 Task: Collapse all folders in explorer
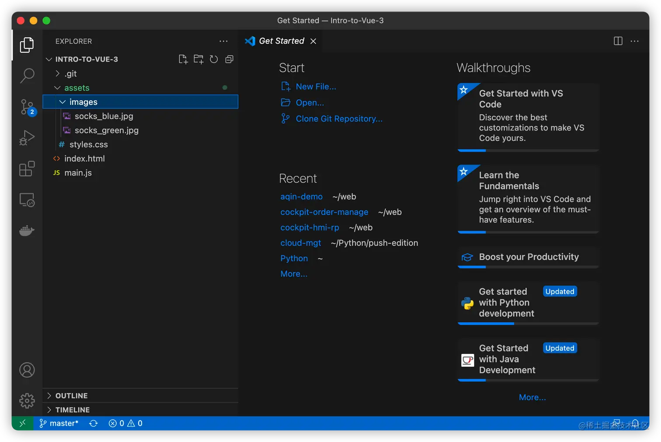click(x=229, y=59)
